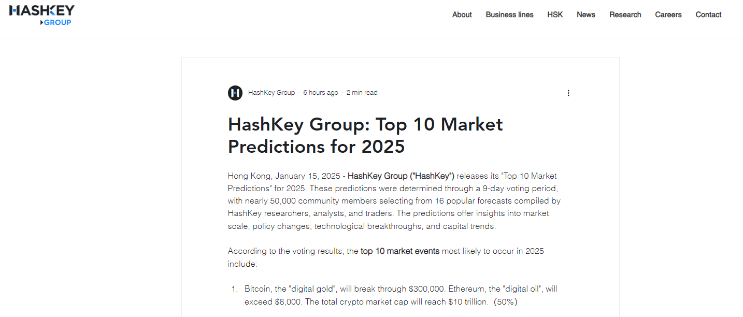This screenshot has width=743, height=317.
Task: Go to the HSK page
Action: 555,15
